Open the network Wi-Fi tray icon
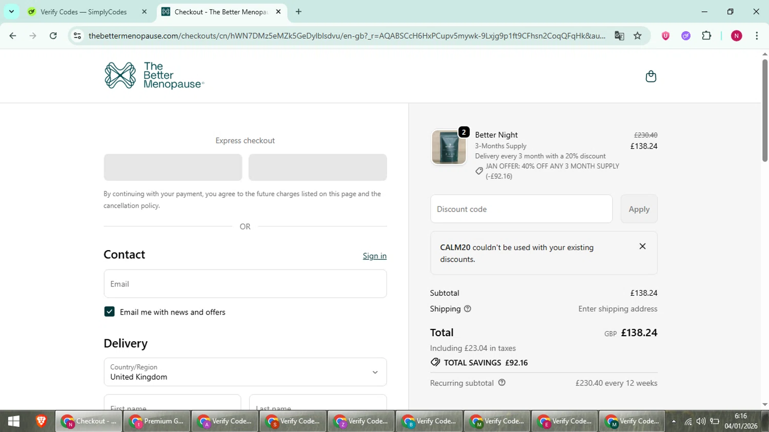The image size is (769, 432). [x=688, y=422]
